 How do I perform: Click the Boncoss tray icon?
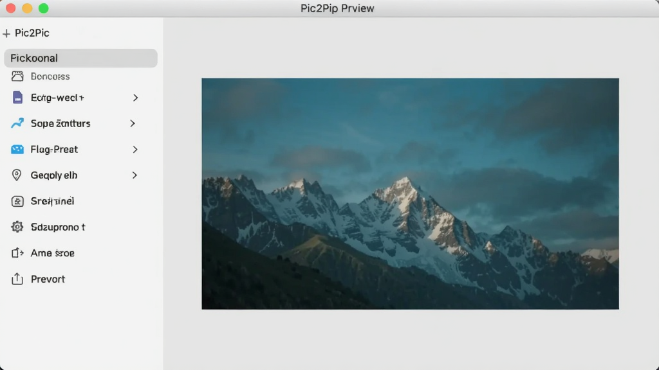coord(17,76)
